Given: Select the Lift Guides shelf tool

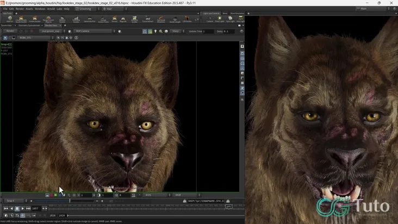Looking at the screenshot, I should tap(187, 19).
